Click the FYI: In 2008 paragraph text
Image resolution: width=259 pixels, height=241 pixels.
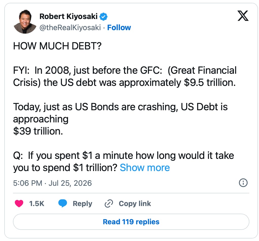(x=125, y=76)
